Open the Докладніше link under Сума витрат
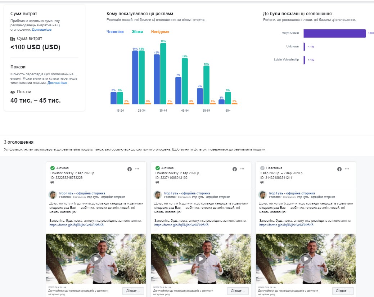This screenshot has width=374, height=297. coord(42,30)
